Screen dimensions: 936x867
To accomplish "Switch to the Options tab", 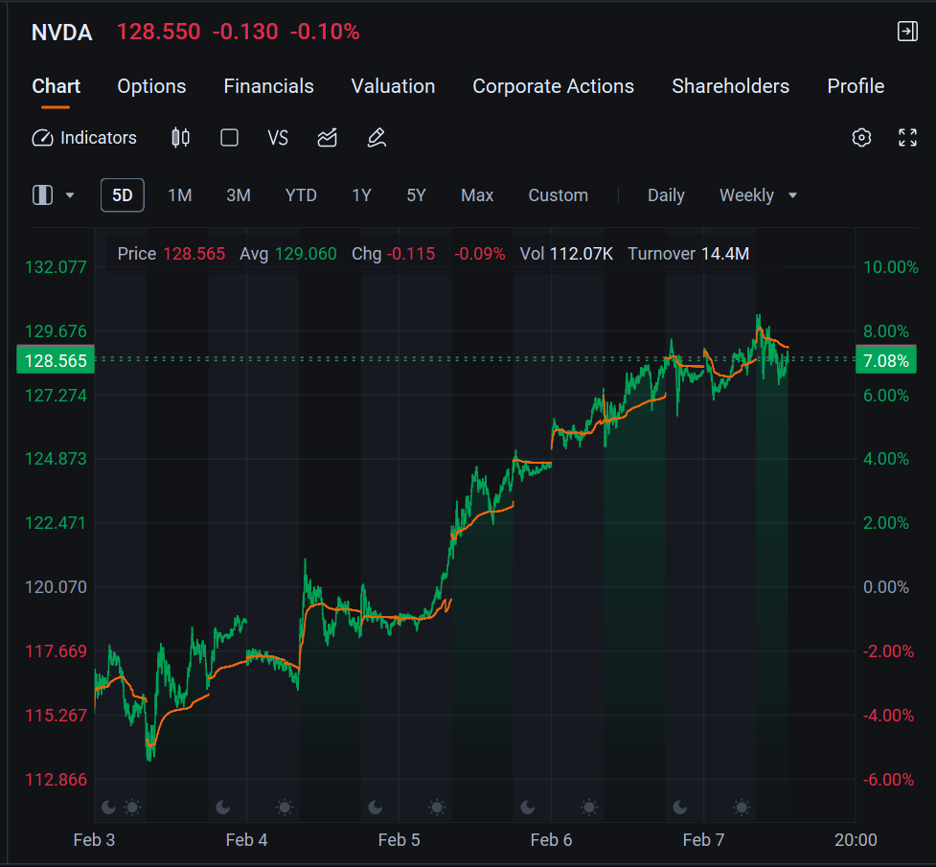I will coord(151,86).
